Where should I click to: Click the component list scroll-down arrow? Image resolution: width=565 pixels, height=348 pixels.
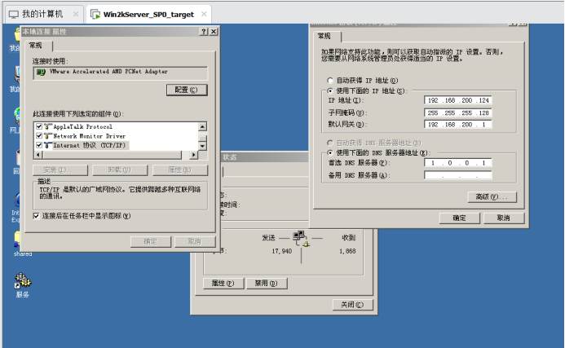202,146
